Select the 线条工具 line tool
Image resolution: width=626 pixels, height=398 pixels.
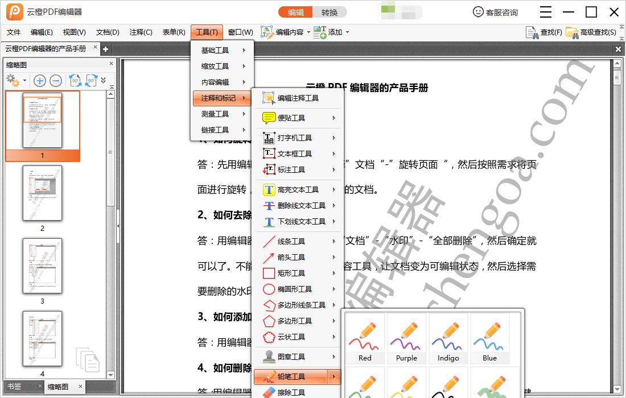[298, 242]
